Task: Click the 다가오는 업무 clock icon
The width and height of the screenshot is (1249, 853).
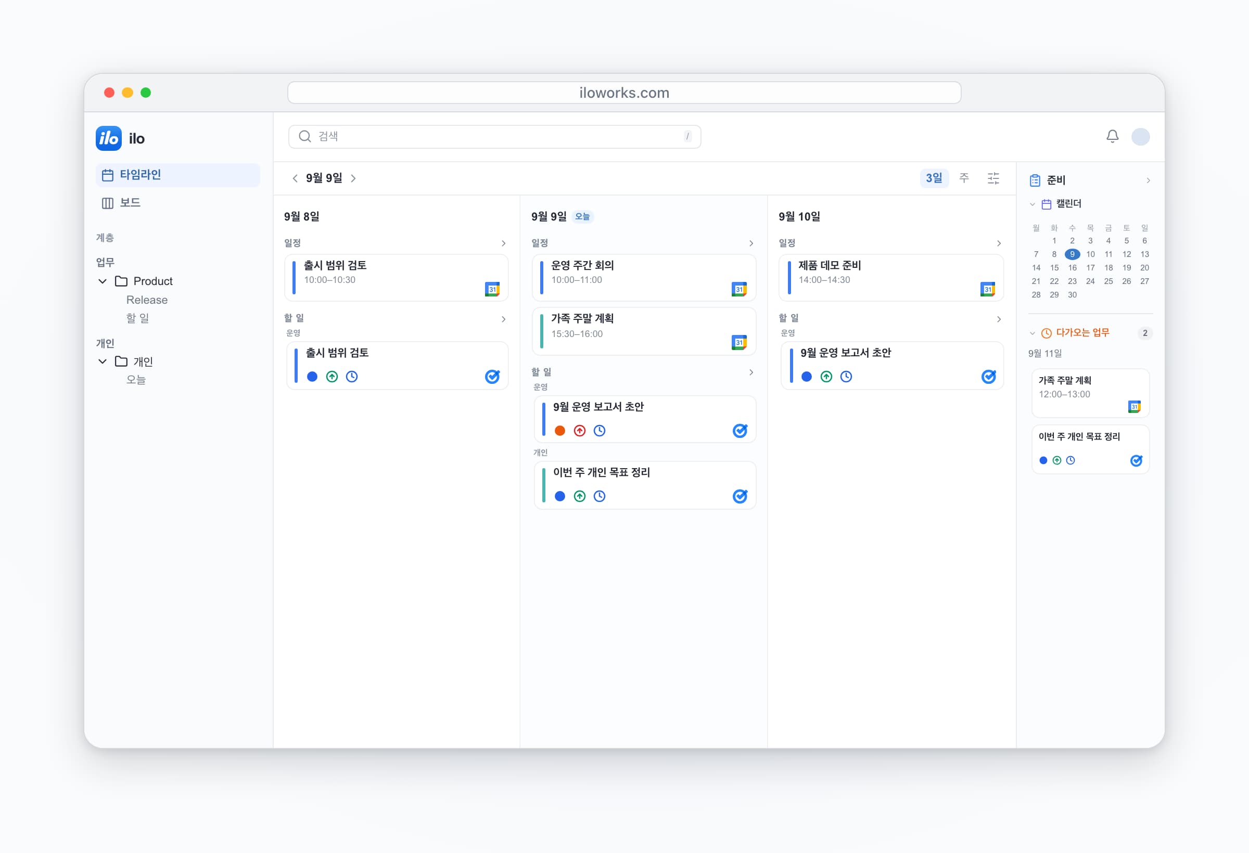Action: click(1047, 333)
